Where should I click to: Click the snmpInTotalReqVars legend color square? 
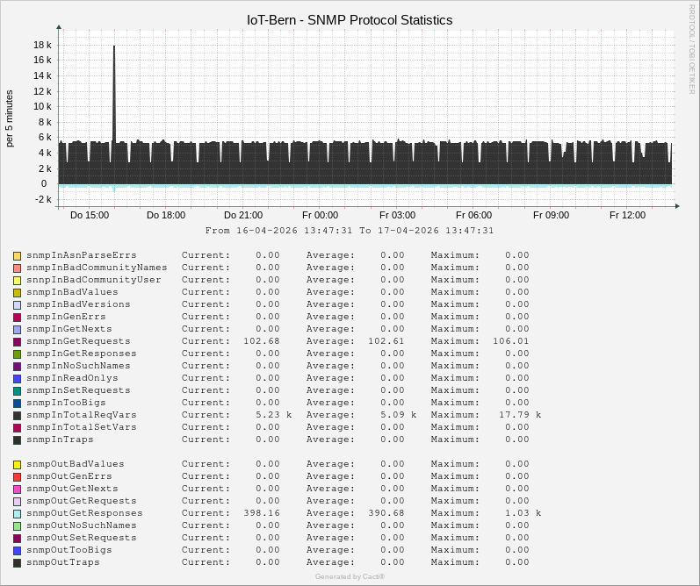17,415
